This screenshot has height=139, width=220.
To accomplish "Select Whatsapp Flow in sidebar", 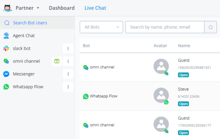I will [x=28, y=87].
